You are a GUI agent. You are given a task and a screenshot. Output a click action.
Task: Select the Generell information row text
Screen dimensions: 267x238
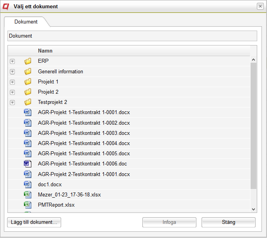(x=60, y=71)
